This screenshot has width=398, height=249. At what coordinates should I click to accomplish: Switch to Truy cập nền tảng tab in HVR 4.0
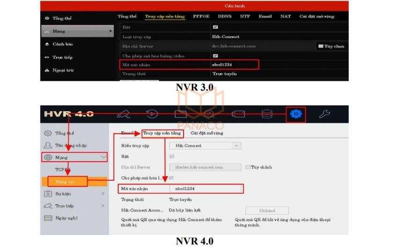[x=162, y=133]
